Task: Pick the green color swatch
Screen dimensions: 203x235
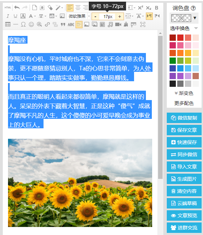Action: 173,61
